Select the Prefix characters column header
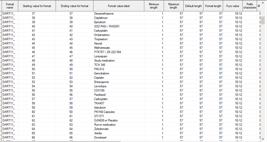 tap(250, 6)
